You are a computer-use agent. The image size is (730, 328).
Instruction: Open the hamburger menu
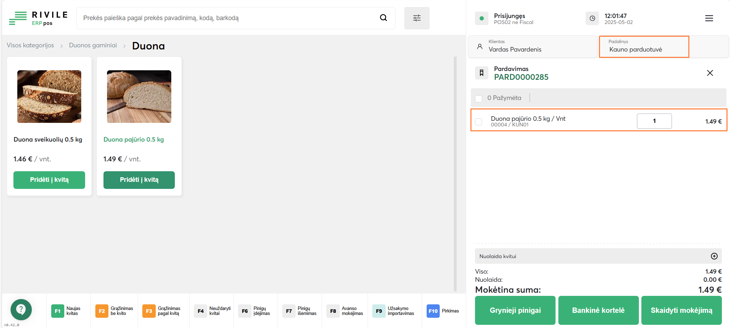click(x=709, y=18)
